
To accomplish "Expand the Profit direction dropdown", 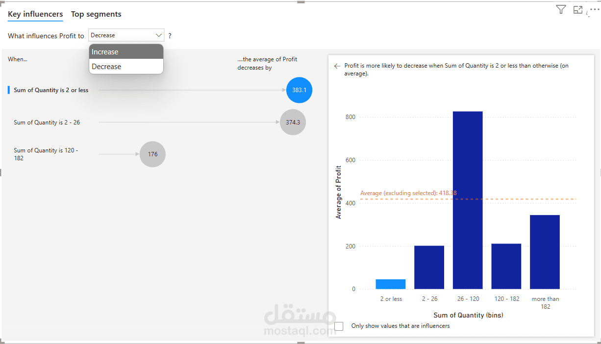I will [x=126, y=35].
